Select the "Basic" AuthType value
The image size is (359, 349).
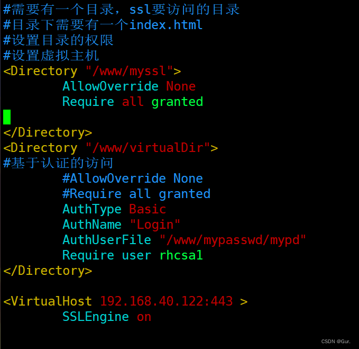pos(148,209)
